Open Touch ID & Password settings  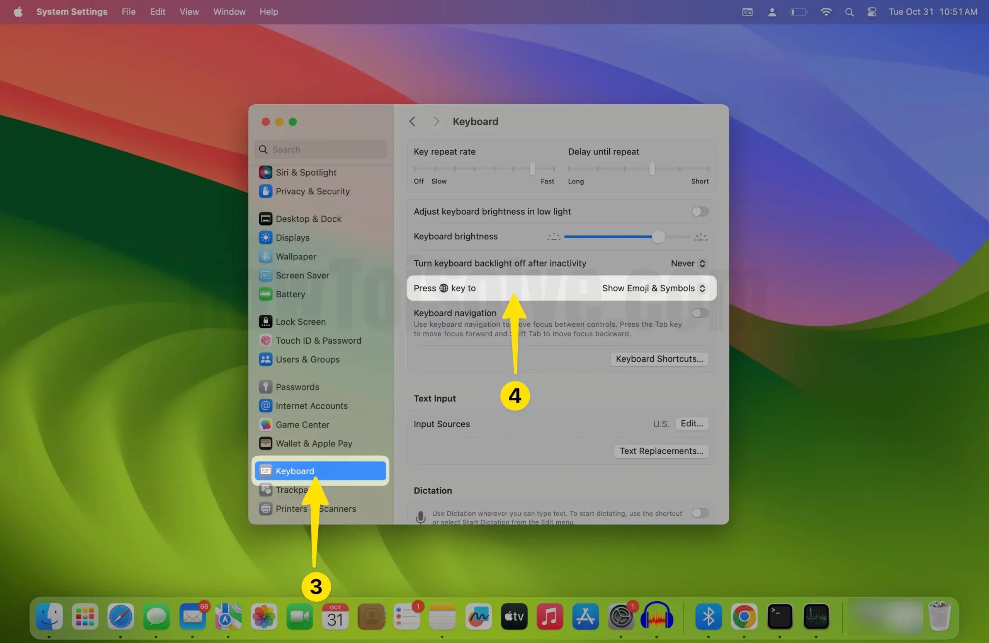[x=318, y=340]
